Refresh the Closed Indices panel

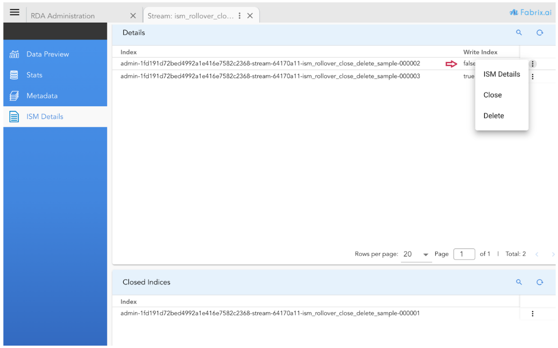(540, 282)
